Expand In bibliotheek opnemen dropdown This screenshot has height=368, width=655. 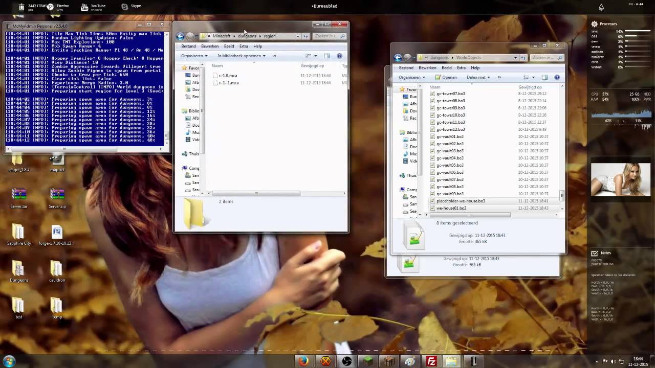tap(242, 56)
